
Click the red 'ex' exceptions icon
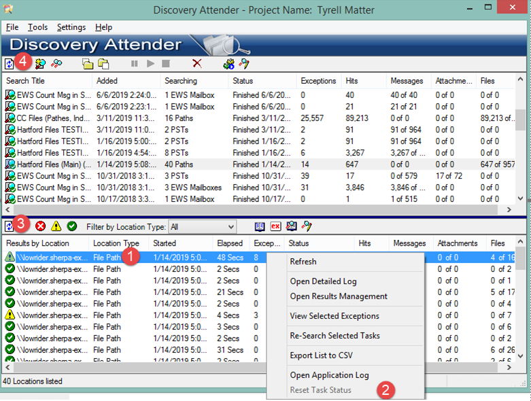(x=275, y=226)
